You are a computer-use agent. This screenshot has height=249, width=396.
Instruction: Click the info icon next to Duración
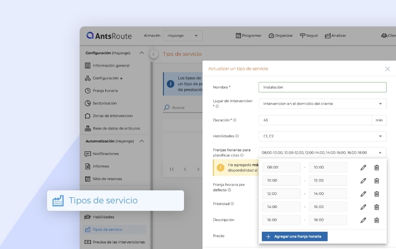(235, 120)
